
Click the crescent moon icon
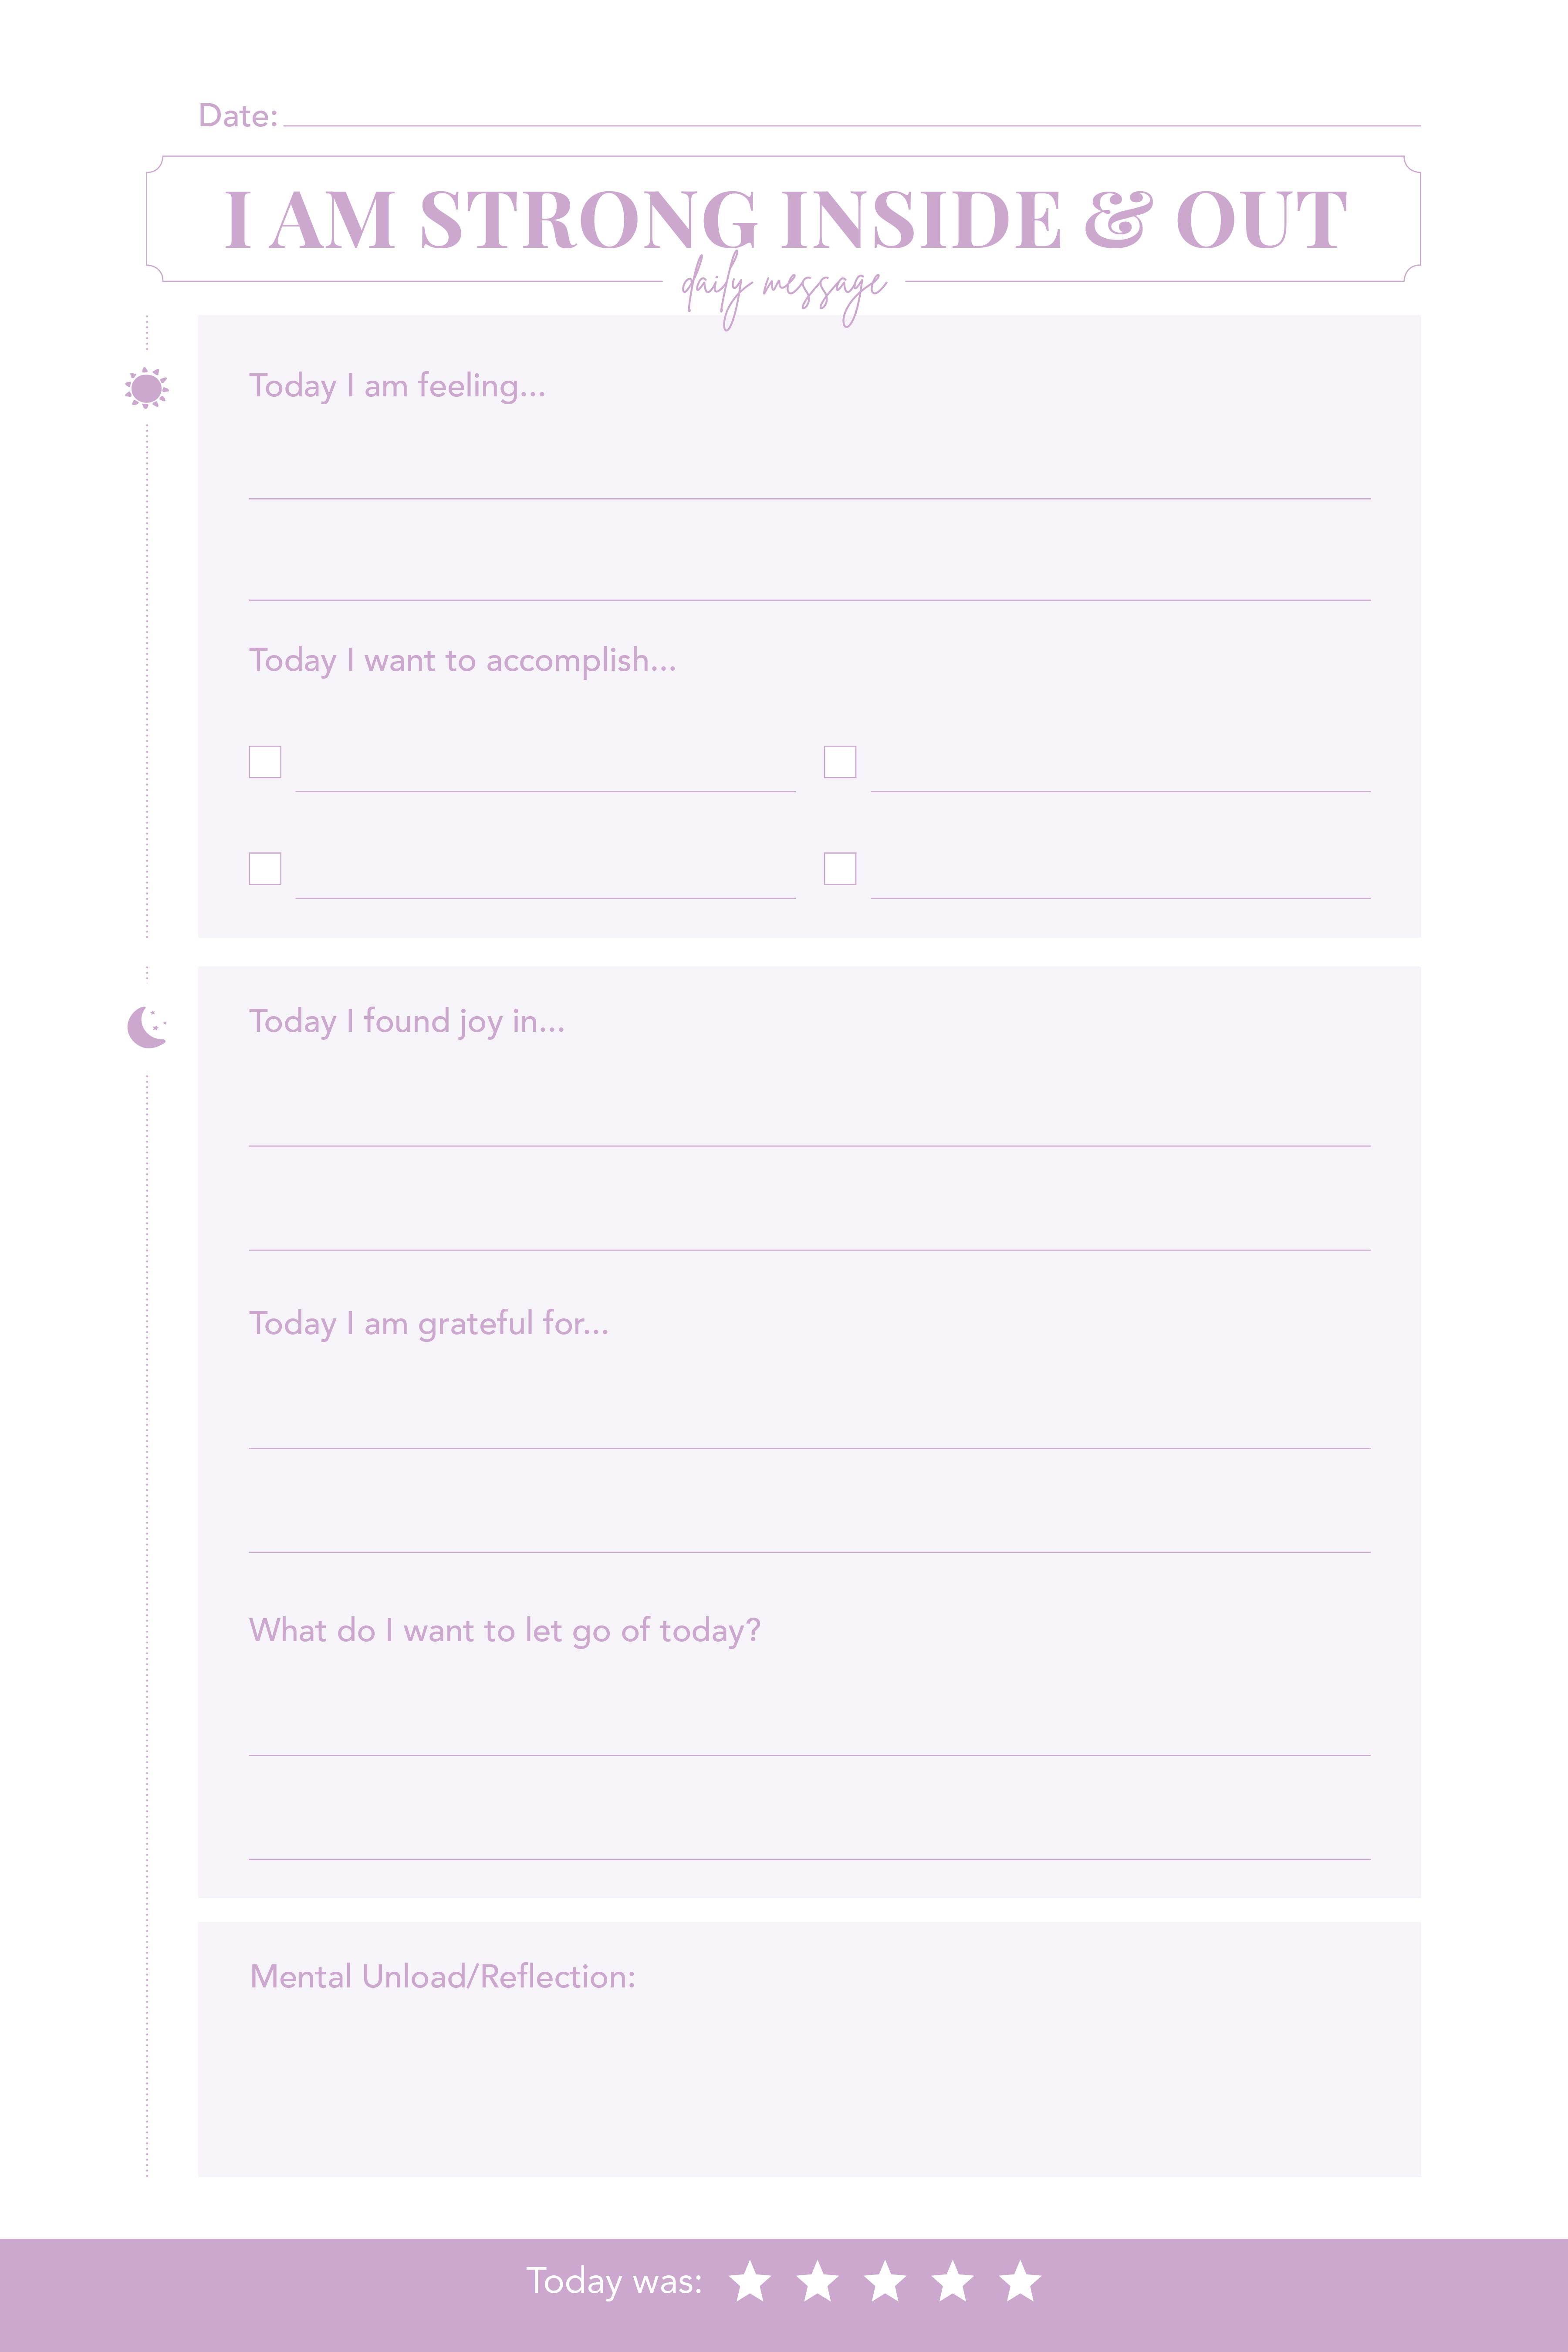tap(146, 1027)
